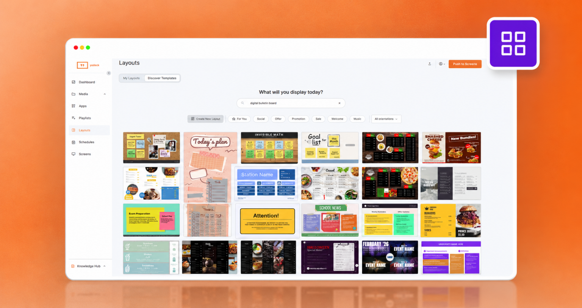Screen dimensions: 582x308
Task: Click the Yodeck logo
Action: pyautogui.click(x=88, y=65)
